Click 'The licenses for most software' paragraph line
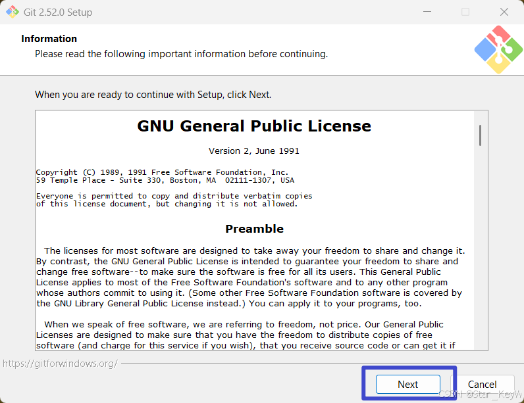 coord(254,251)
